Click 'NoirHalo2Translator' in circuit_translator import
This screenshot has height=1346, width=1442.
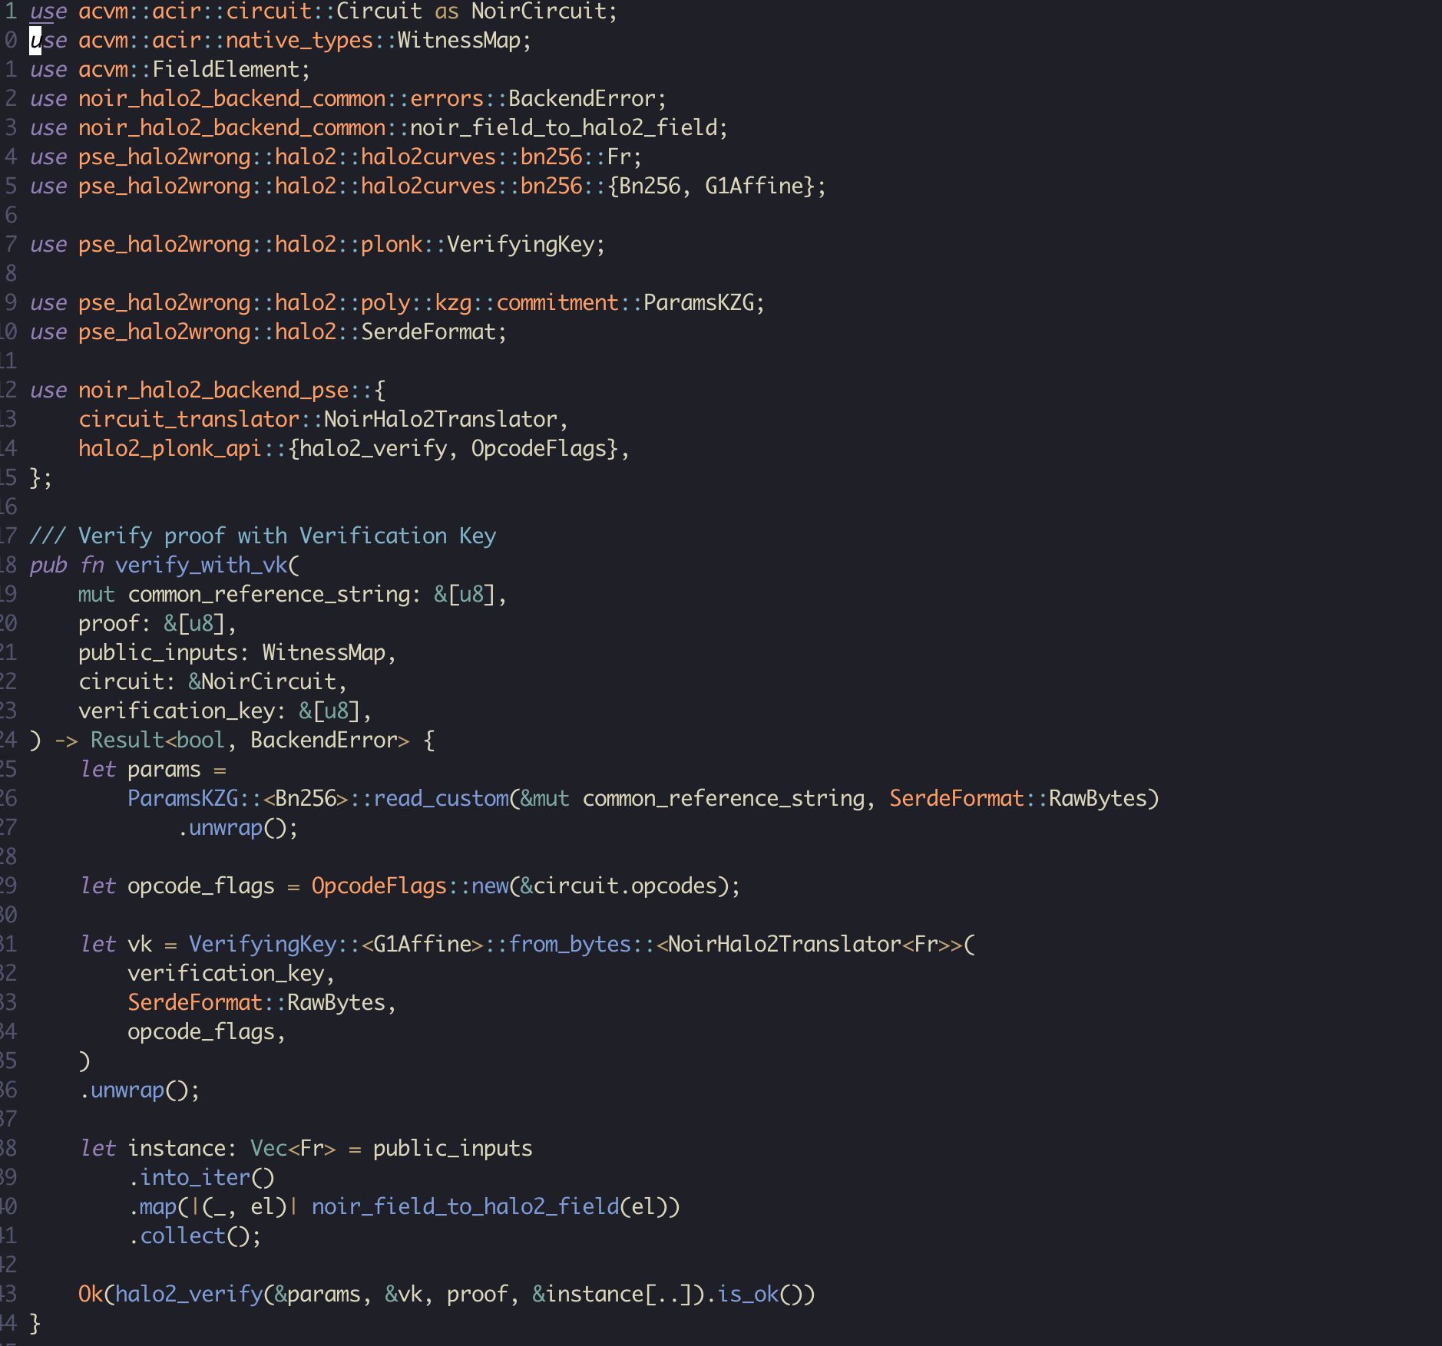pyautogui.click(x=441, y=419)
